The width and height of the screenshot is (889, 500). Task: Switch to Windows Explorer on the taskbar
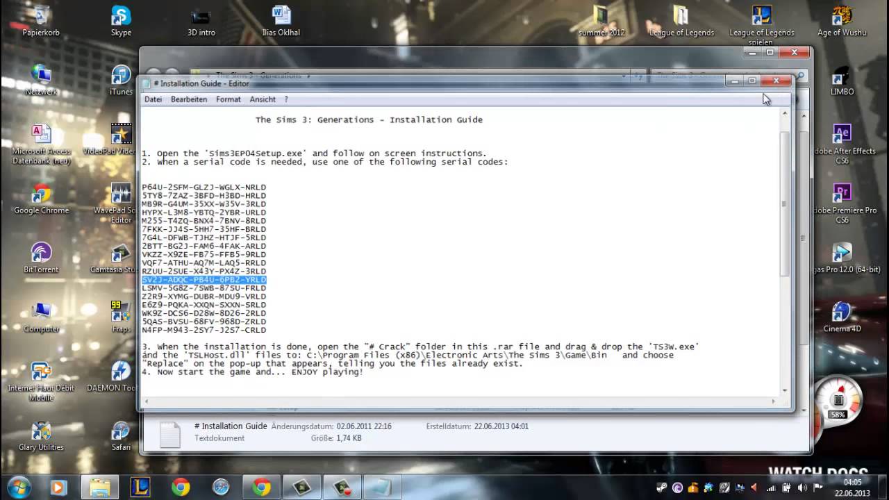(100, 487)
